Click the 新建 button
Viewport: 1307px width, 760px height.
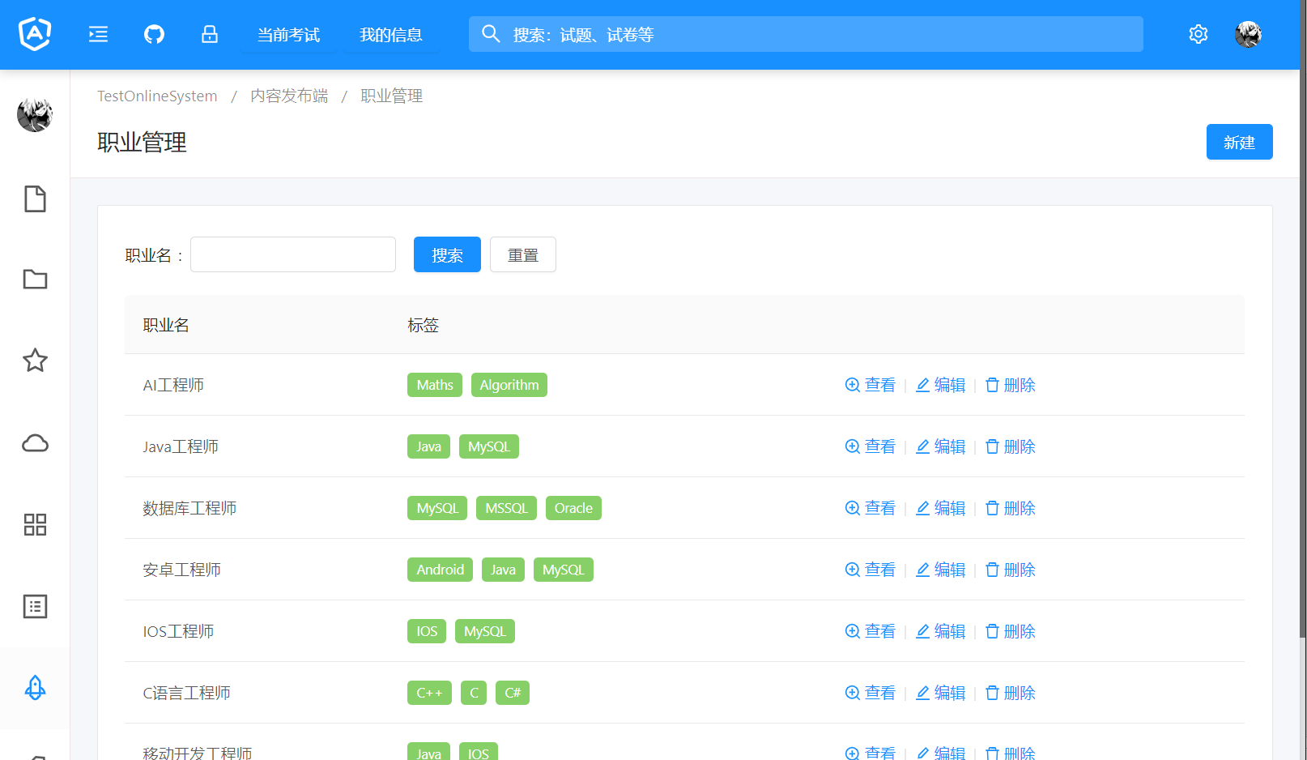coord(1239,142)
